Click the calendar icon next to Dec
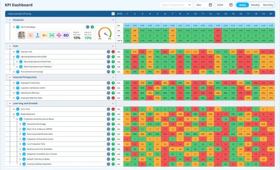The image size is (280, 170). pos(210,5)
